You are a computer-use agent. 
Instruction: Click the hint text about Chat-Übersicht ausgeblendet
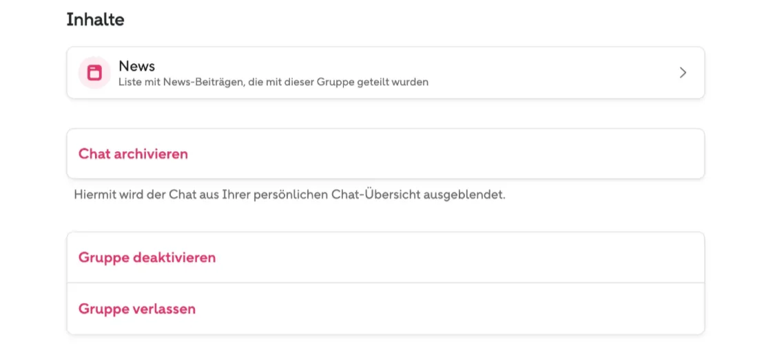[x=290, y=194]
